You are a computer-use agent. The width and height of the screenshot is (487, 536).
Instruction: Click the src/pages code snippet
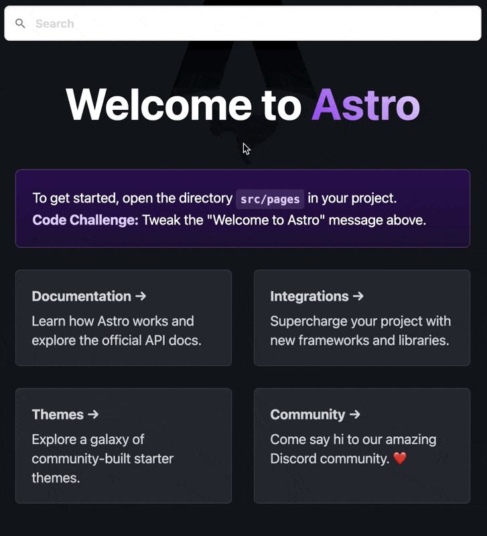click(270, 199)
